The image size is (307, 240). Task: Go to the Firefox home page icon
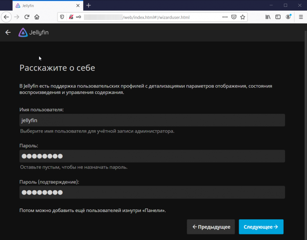[37, 17]
